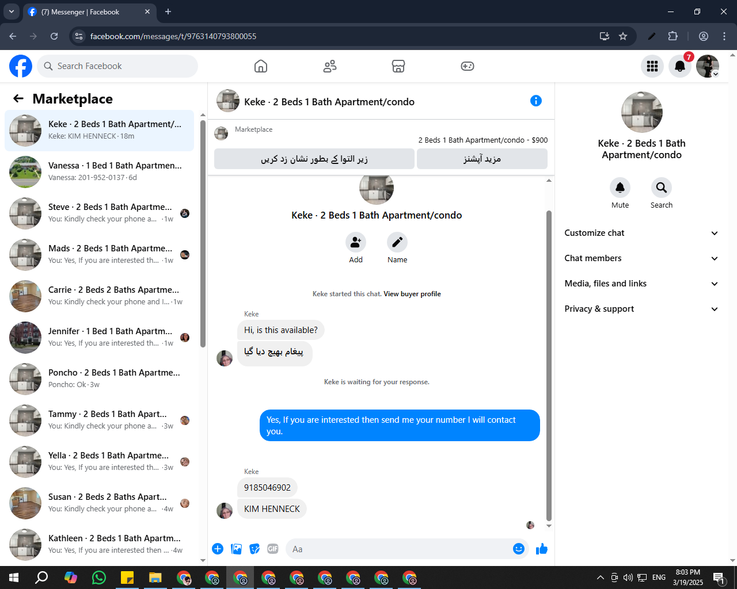
Task: Click the back arrow beside Marketplace
Action: (x=18, y=98)
